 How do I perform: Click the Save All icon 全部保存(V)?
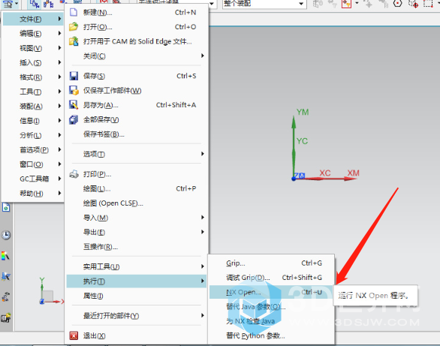[74, 120]
